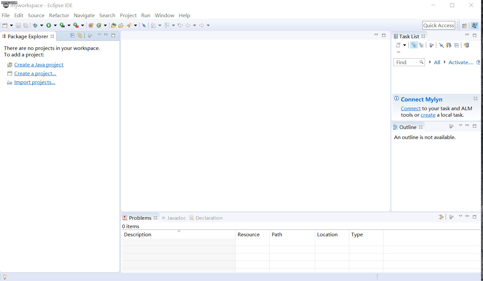Image resolution: width=483 pixels, height=281 pixels.
Task: Click Focus on Active Task in Package Explorer
Action: click(90, 36)
